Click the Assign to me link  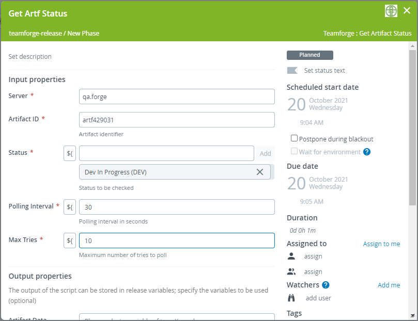point(381,244)
